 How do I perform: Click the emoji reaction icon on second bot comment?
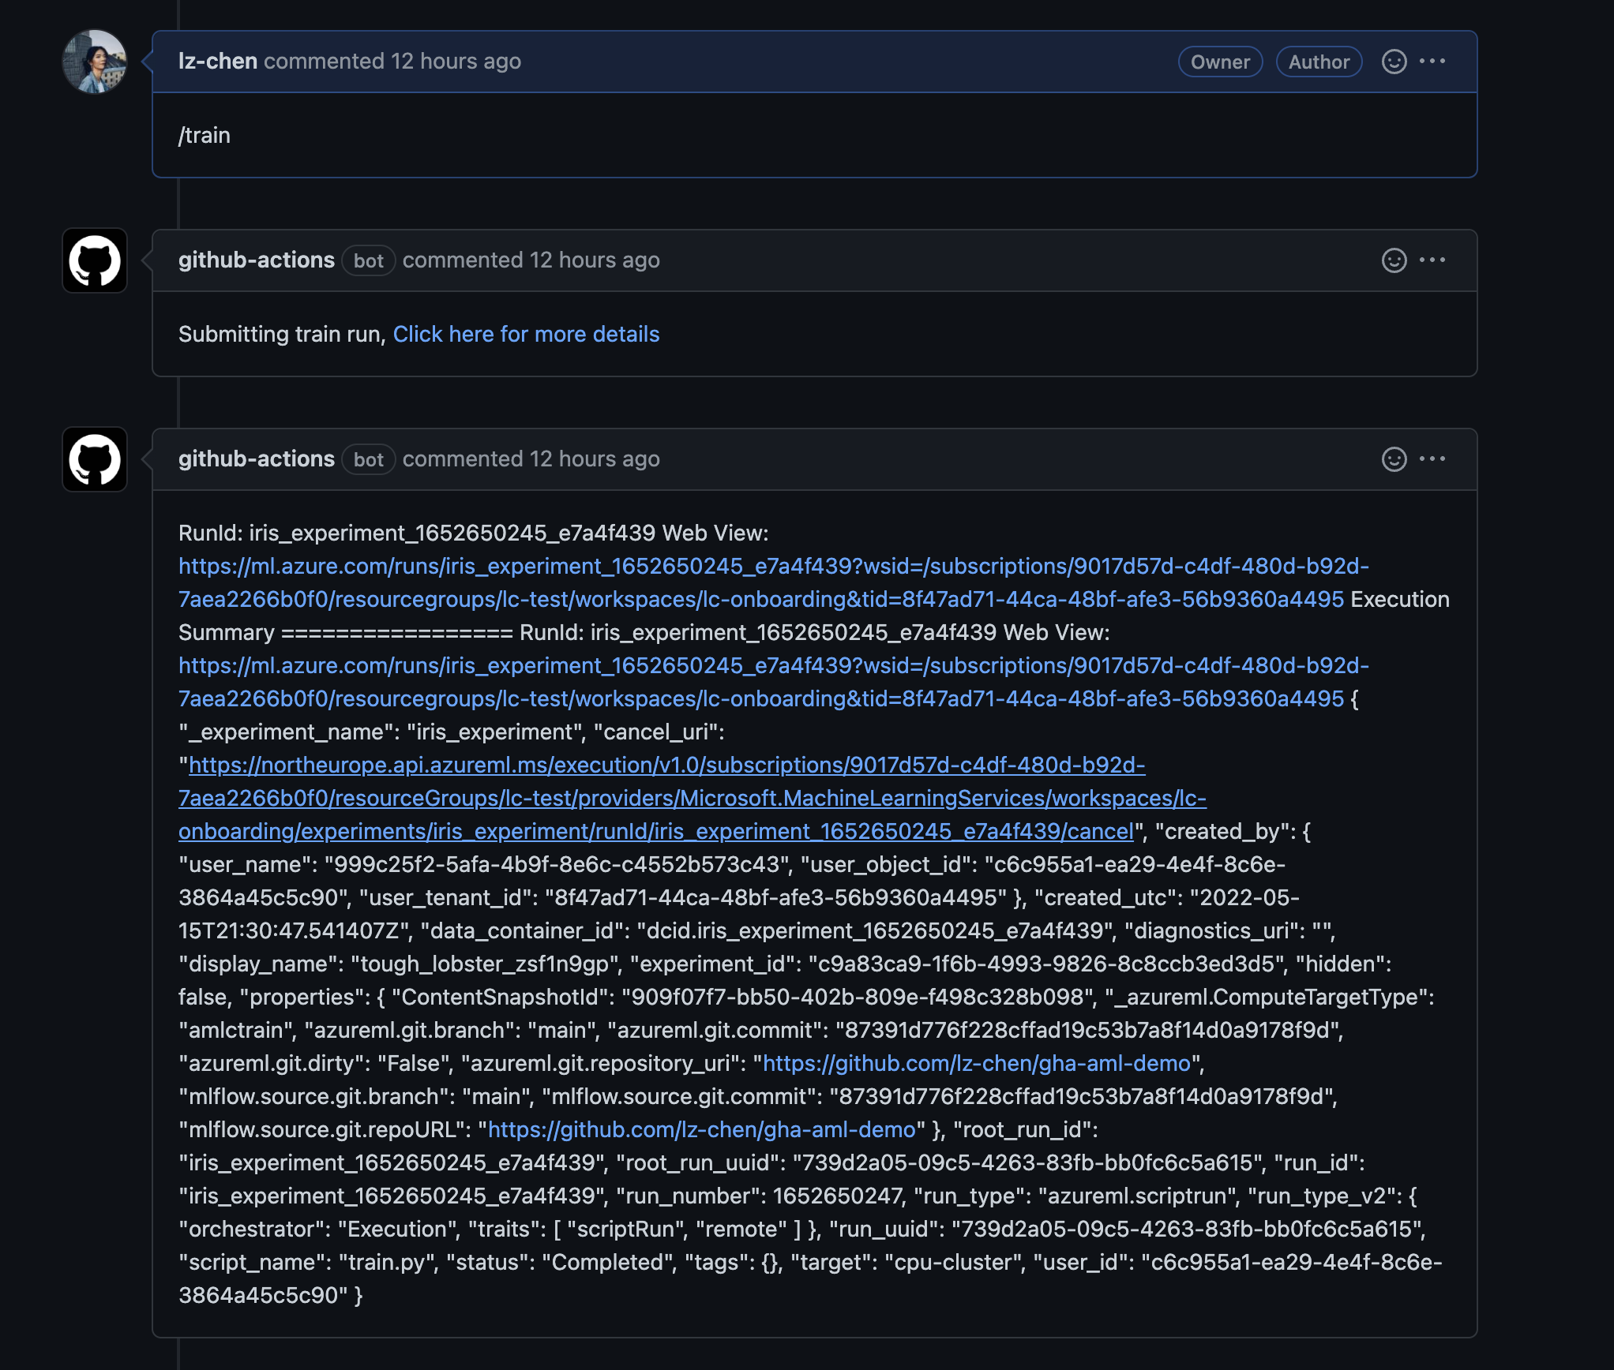click(1394, 458)
